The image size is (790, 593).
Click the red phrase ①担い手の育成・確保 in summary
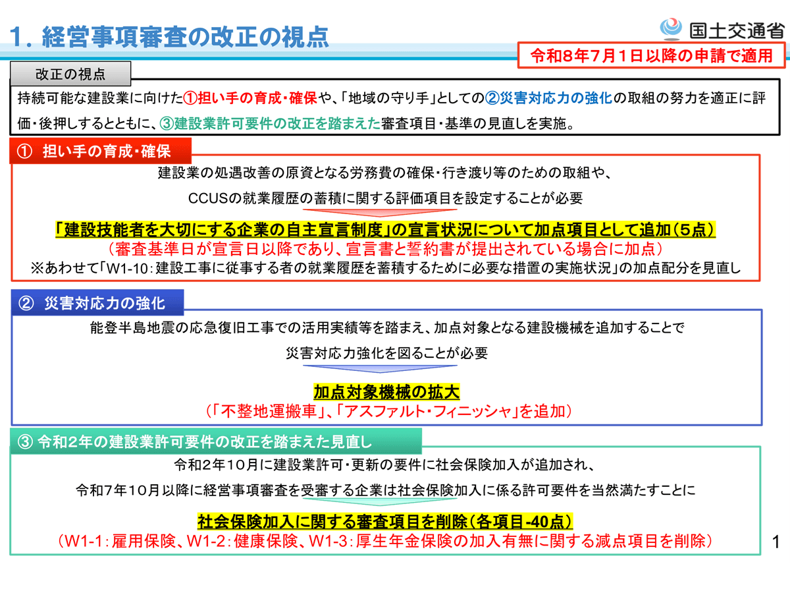click(251, 98)
